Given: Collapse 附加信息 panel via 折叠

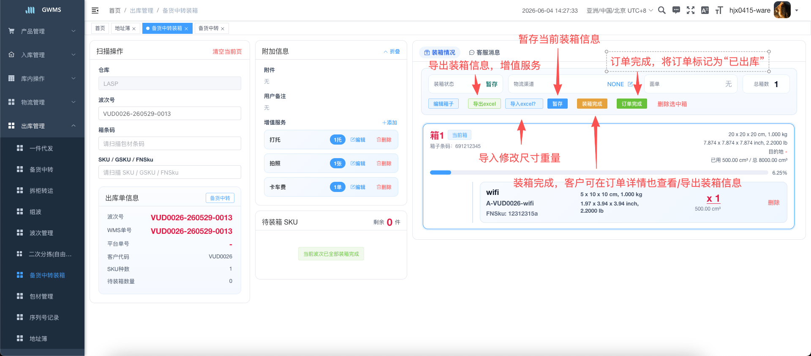Looking at the screenshot, I should [392, 52].
